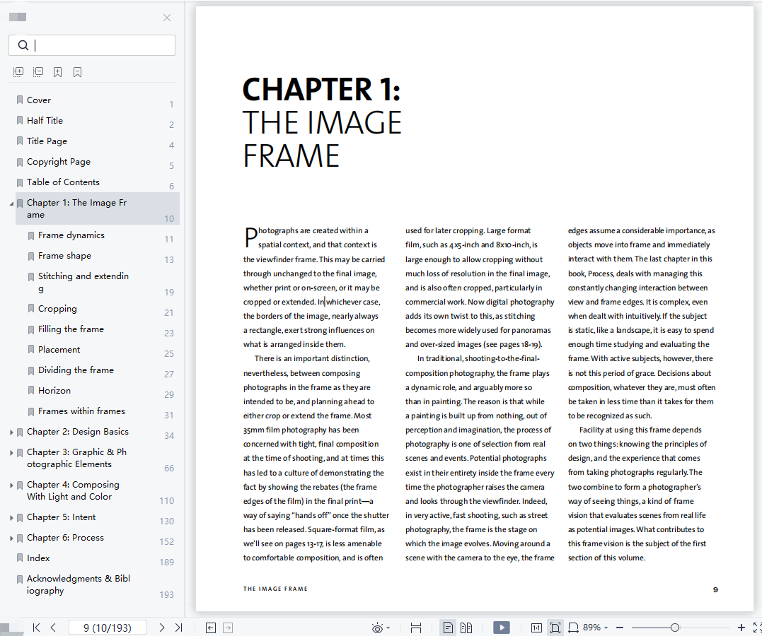762x636 pixels.
Task: Go to the previous page
Action: (53, 628)
